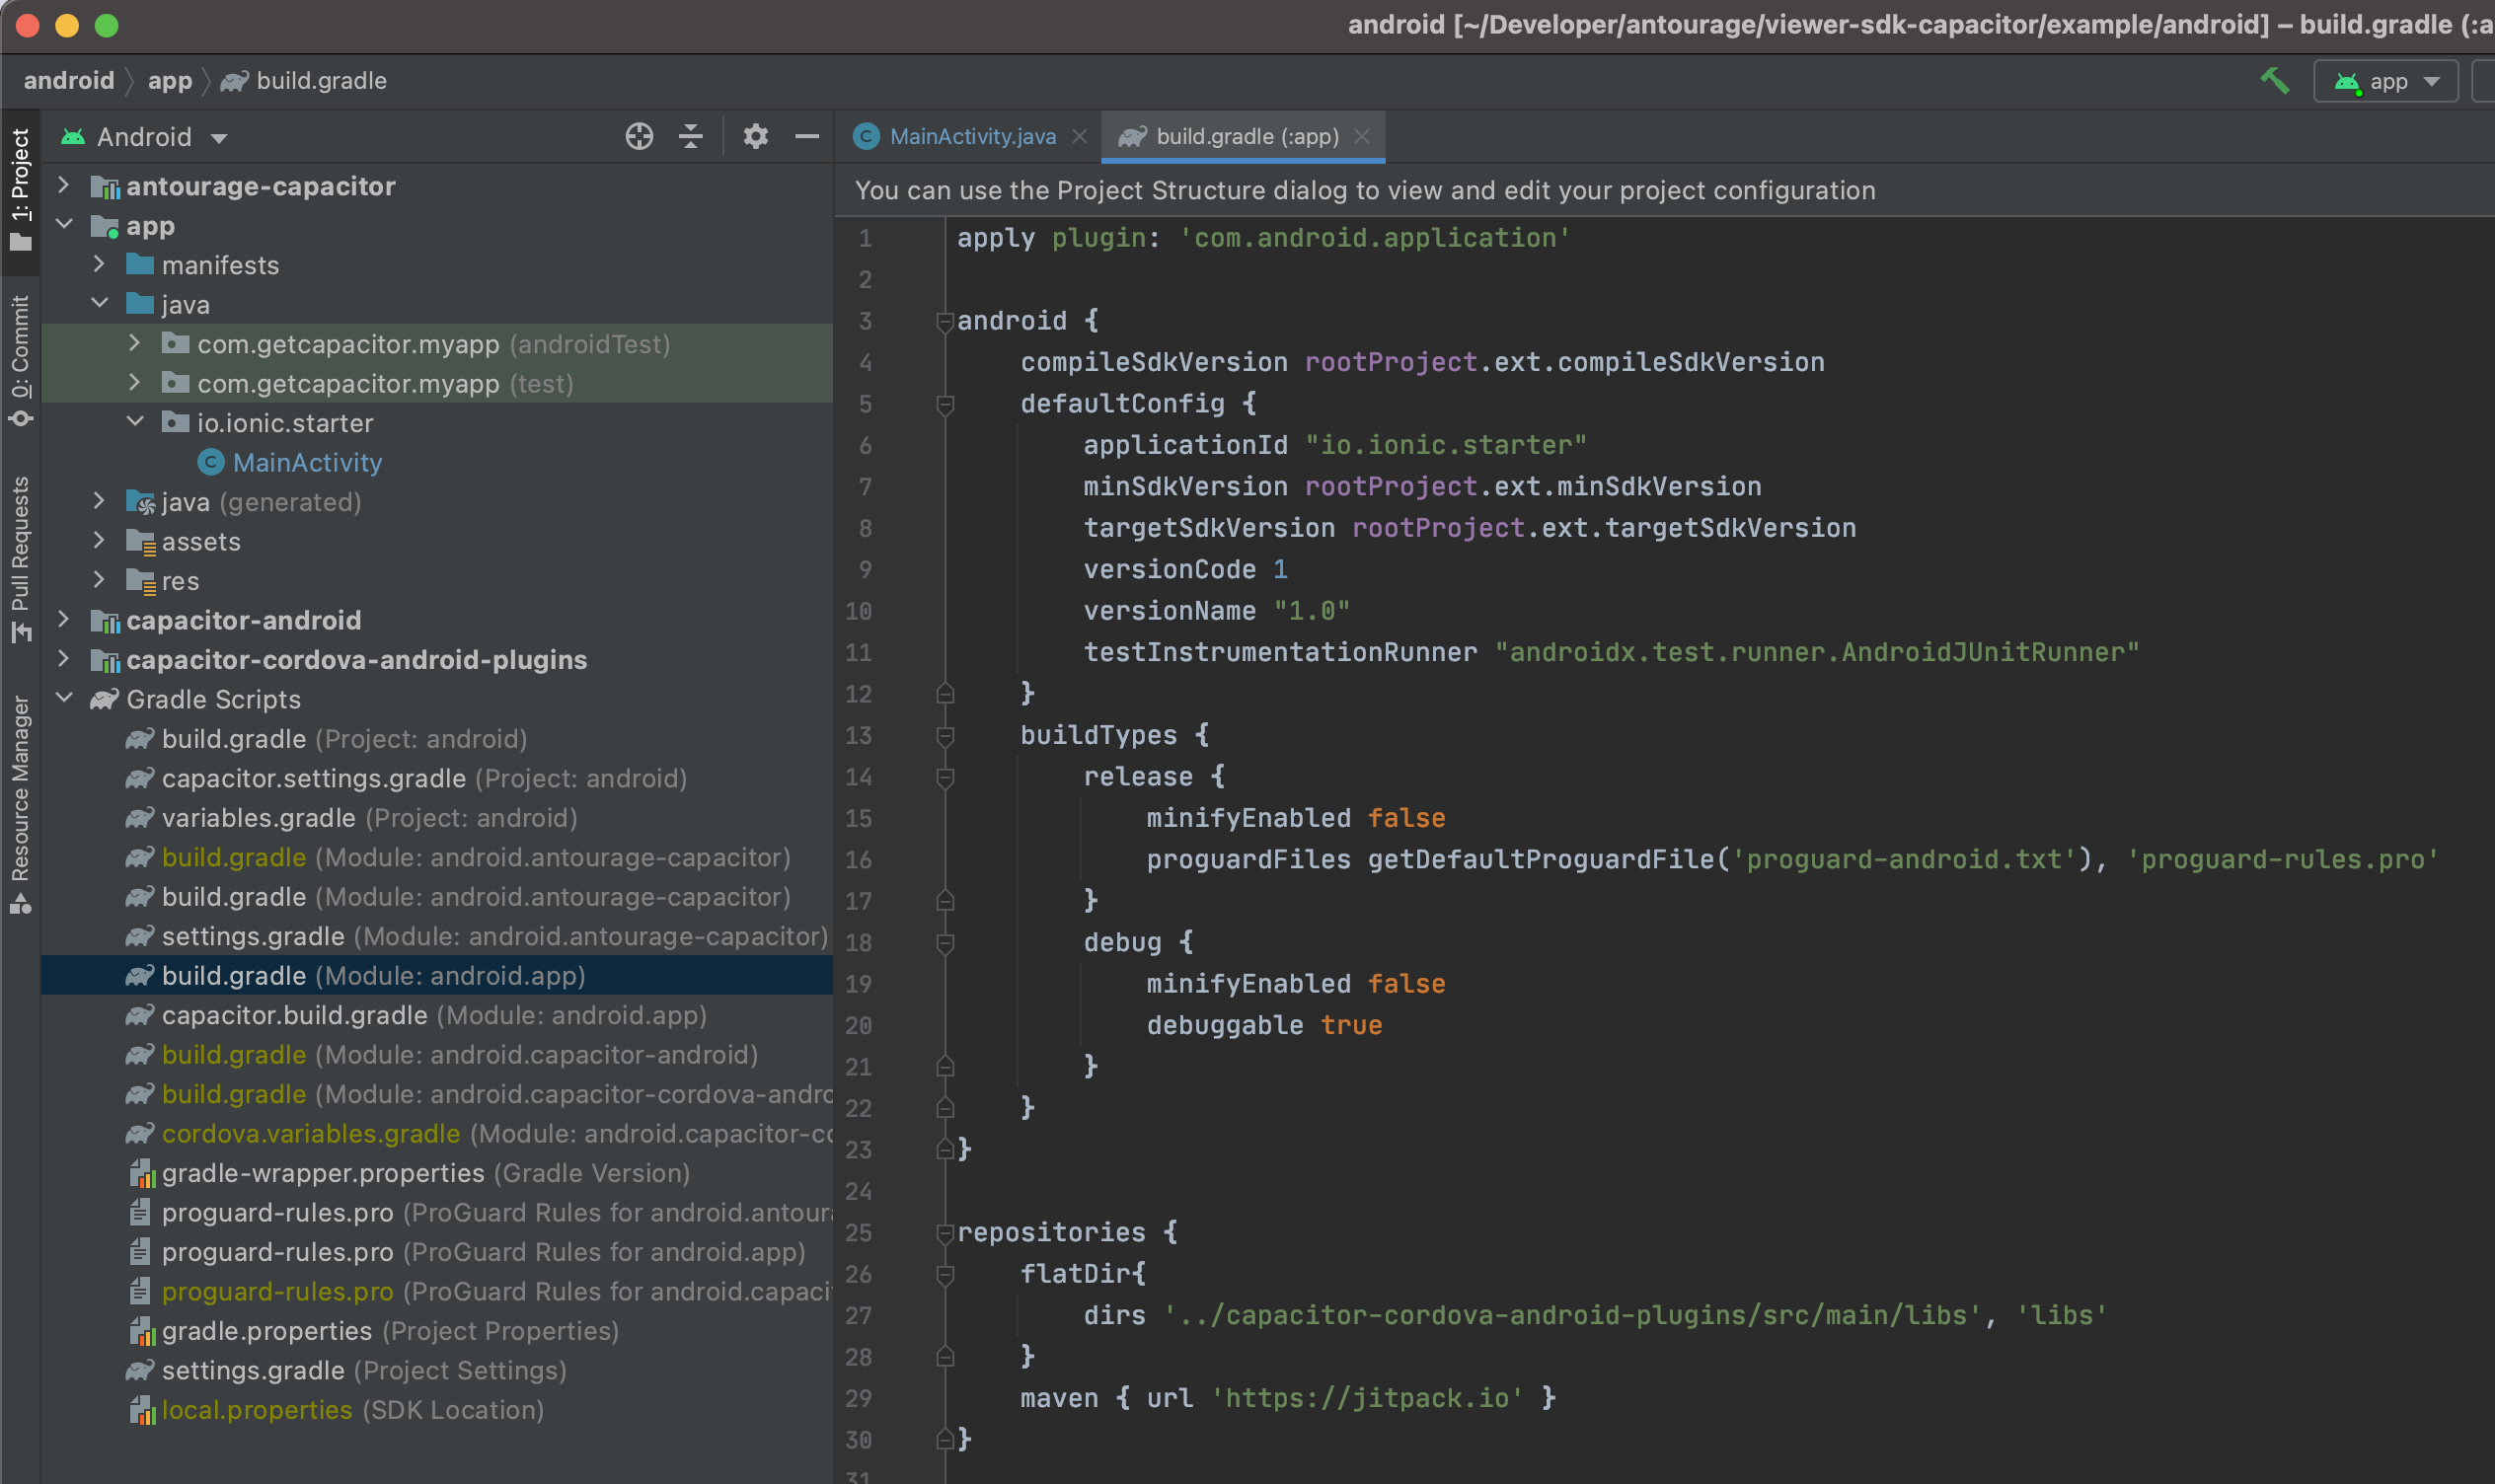Expand the manifests folder
2495x1484 pixels.
click(99, 264)
